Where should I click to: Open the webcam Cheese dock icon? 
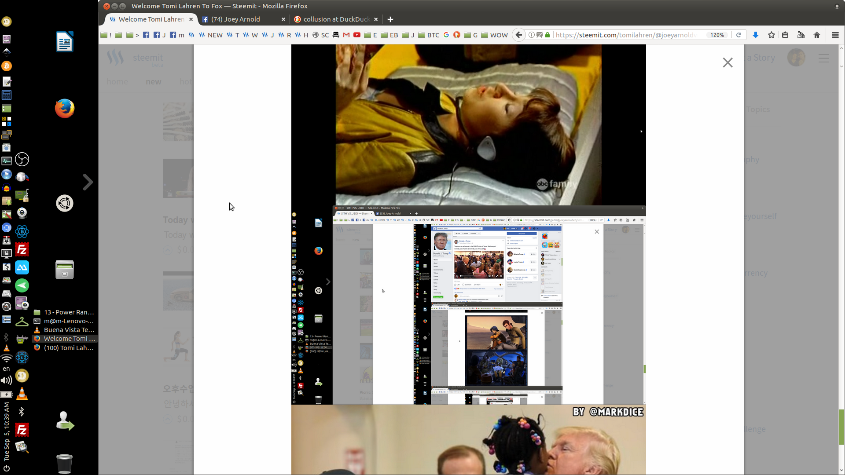(22, 213)
